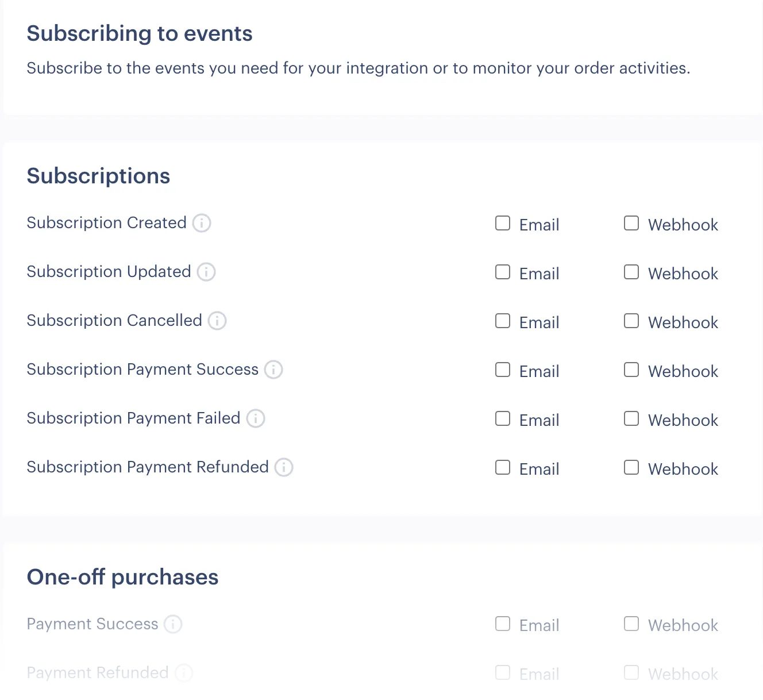Click the info icon for Subscription Cancelled
The height and width of the screenshot is (700, 763).
click(217, 321)
